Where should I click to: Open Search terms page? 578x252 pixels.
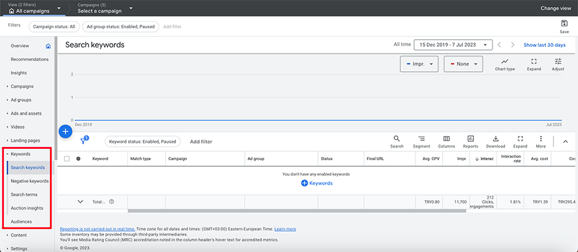(x=24, y=194)
